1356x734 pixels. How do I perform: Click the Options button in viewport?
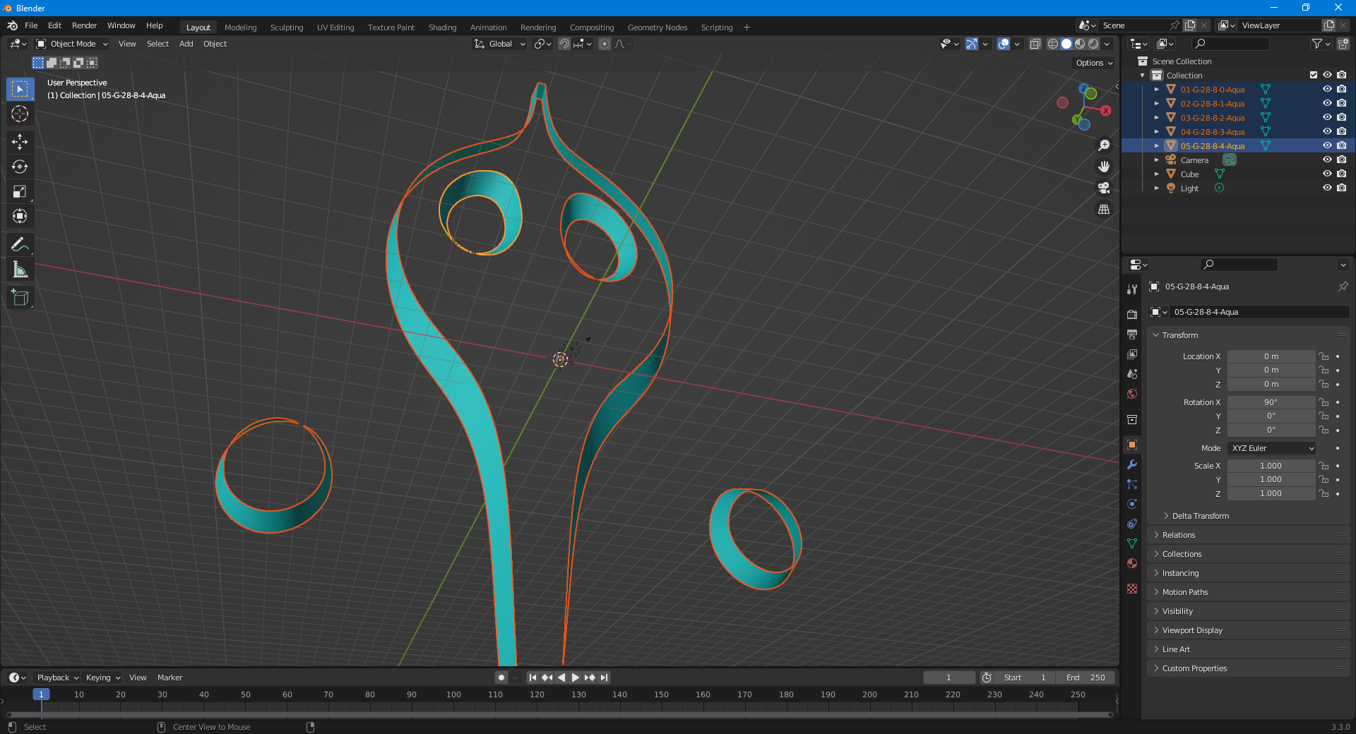(x=1093, y=63)
